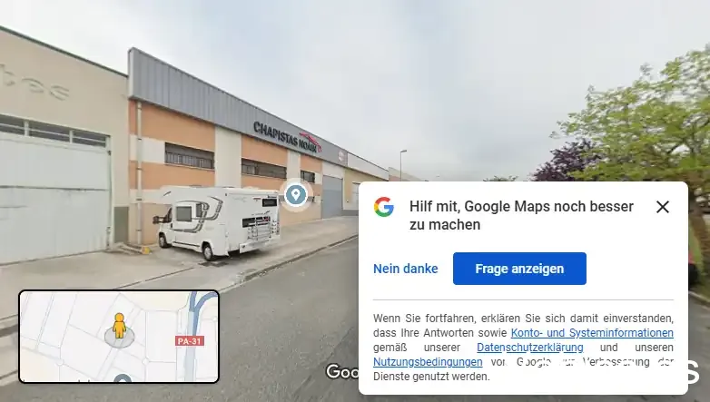Open the Datenschutzerklärung link
This screenshot has width=710, height=402.
530,348
